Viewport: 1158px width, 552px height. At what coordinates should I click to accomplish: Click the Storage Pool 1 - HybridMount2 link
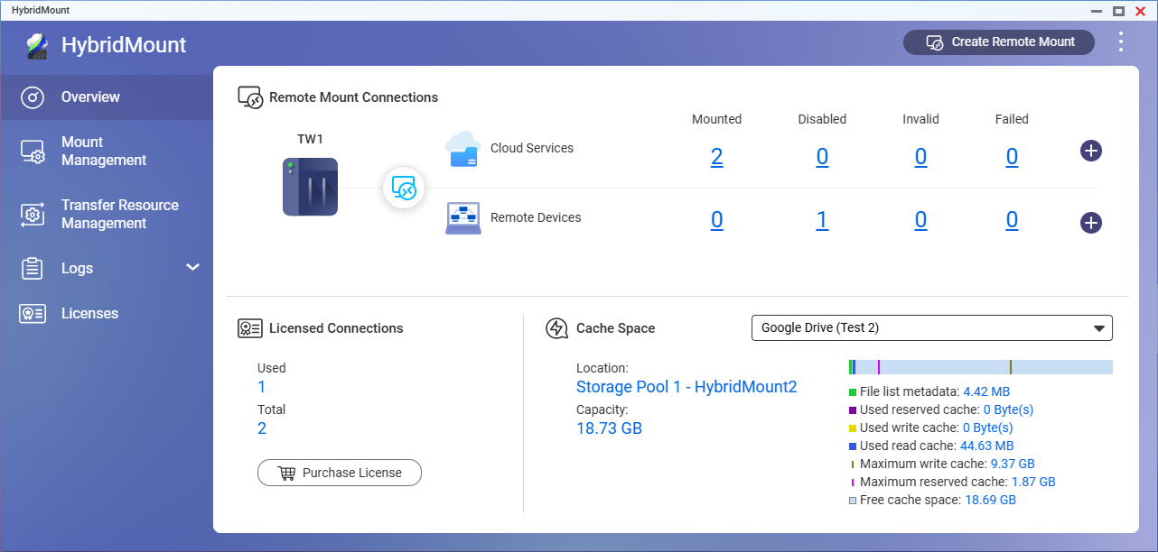click(x=686, y=387)
